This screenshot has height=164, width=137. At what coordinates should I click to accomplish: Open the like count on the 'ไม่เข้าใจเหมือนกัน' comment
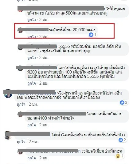[125, 140]
